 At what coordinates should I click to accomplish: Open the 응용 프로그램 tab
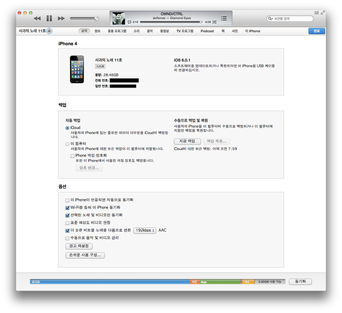pos(117,31)
